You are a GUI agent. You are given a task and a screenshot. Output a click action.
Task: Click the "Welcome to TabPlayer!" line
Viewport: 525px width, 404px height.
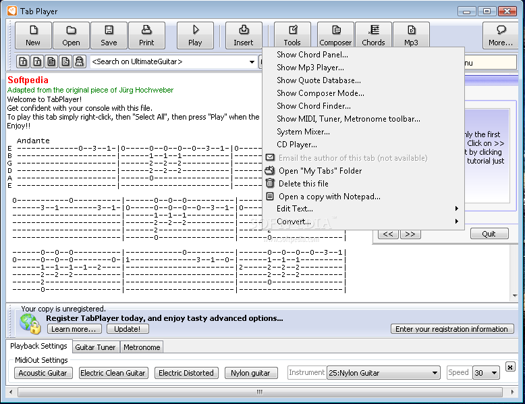point(44,99)
